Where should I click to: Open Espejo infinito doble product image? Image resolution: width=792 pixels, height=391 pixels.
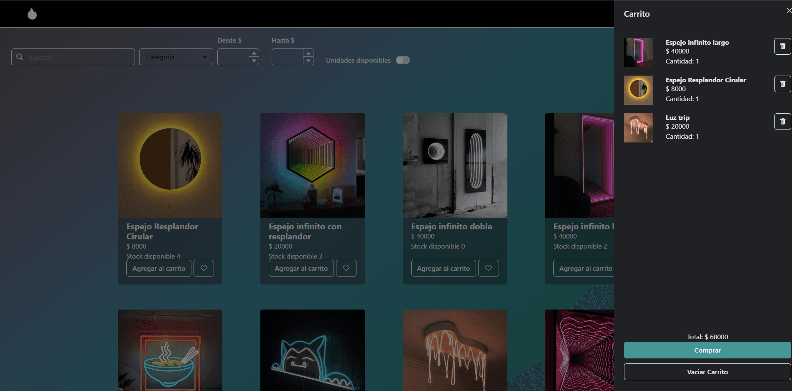455,165
